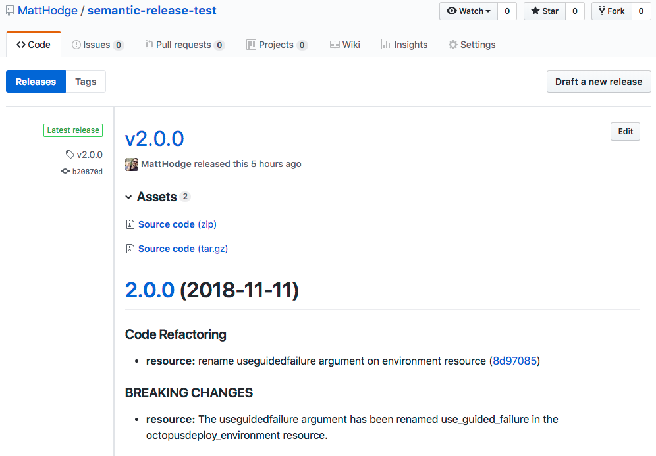The image size is (656, 456).
Task: Fork this repository
Action: pyautogui.click(x=611, y=11)
